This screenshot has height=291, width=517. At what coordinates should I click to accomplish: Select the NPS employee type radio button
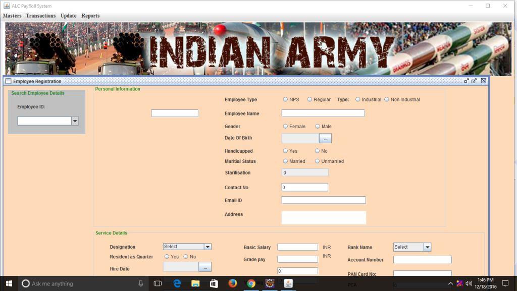[x=285, y=99]
